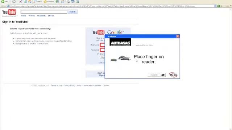232x130 pixels.
Task: Refresh the page using the Refresh icon
Action: click(25, 1)
